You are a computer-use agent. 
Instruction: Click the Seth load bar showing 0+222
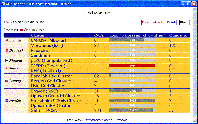(132, 110)
